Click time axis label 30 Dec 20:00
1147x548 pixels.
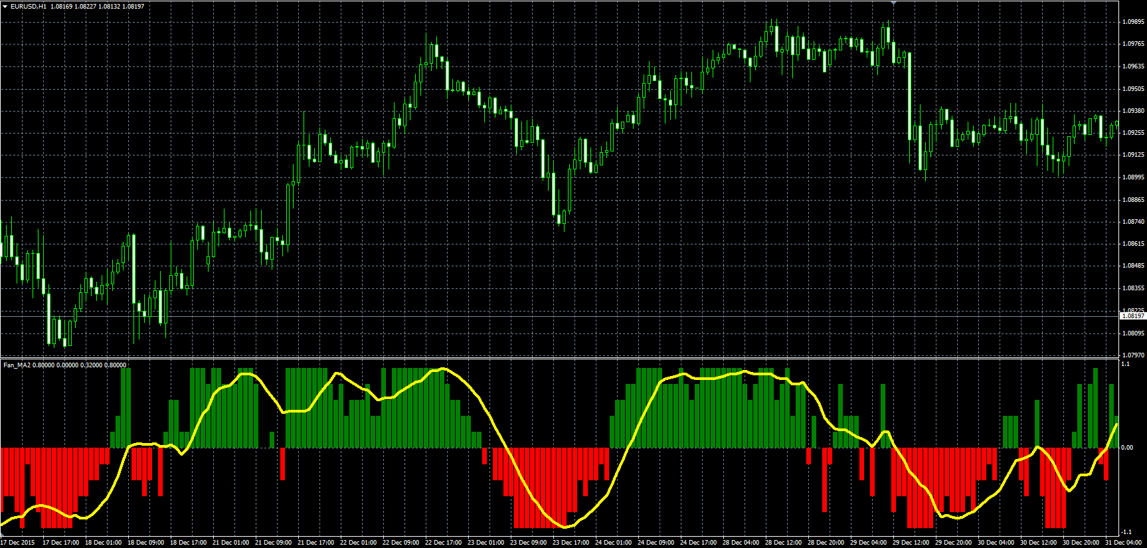pyautogui.click(x=1081, y=543)
